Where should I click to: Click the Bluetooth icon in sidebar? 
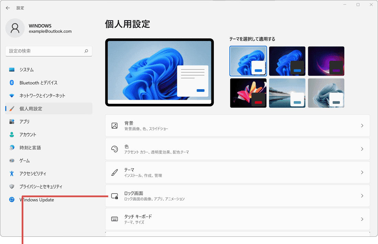(12, 83)
